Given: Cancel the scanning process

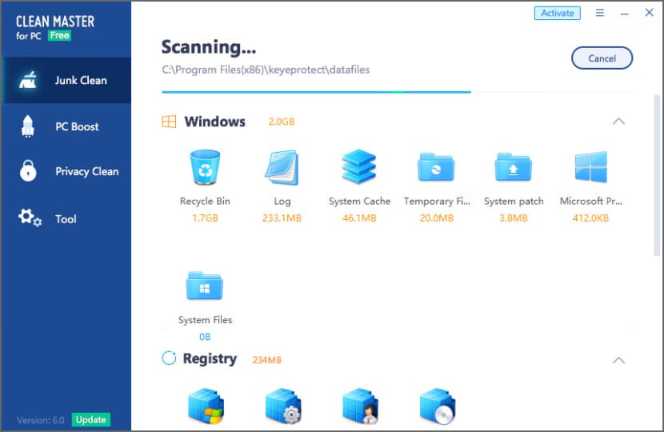Looking at the screenshot, I should (x=602, y=58).
